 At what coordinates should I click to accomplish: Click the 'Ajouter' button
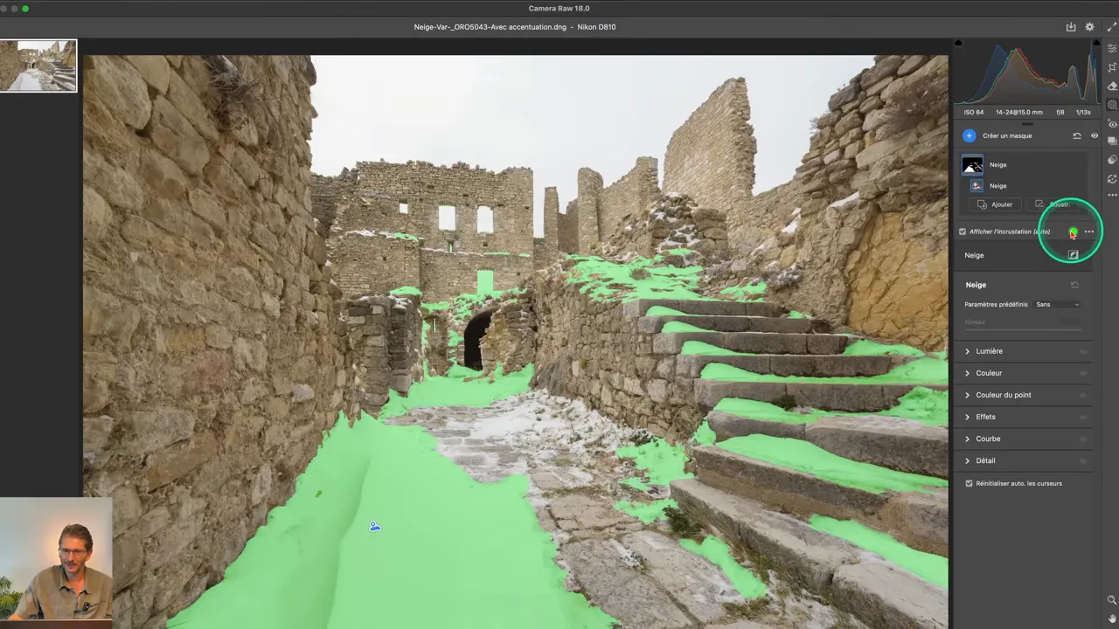coord(995,204)
